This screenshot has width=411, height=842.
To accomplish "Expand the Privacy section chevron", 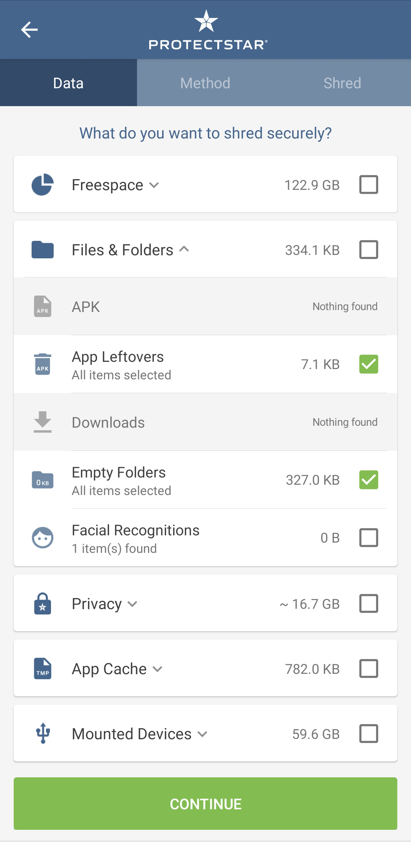I will 132,604.
